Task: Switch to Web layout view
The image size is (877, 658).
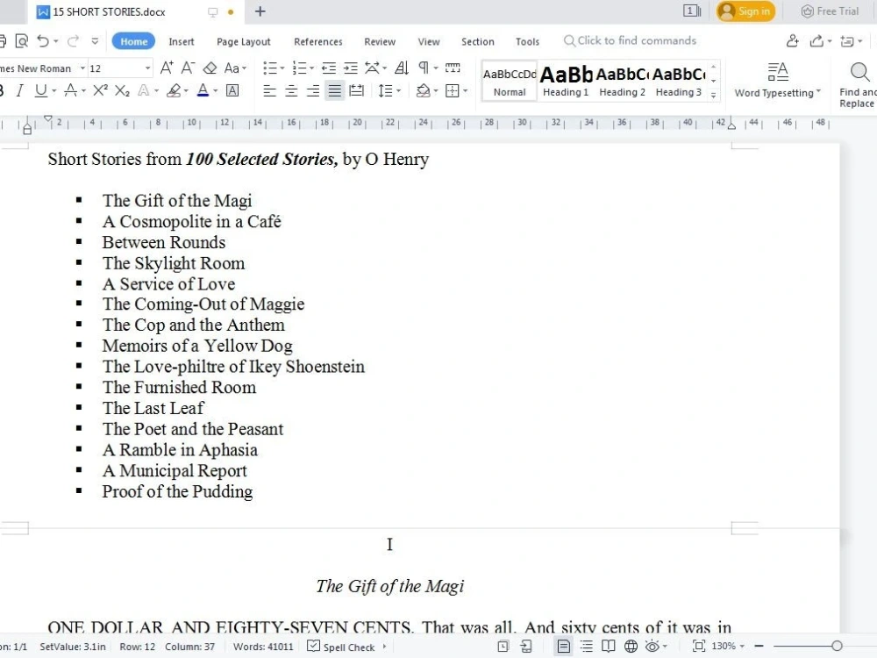Action: click(630, 647)
